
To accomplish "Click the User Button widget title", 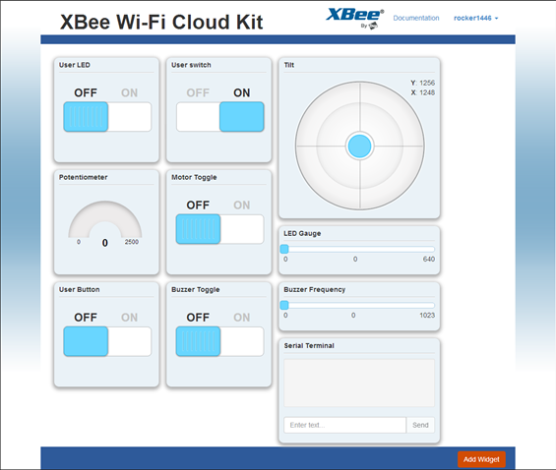I will (79, 289).
